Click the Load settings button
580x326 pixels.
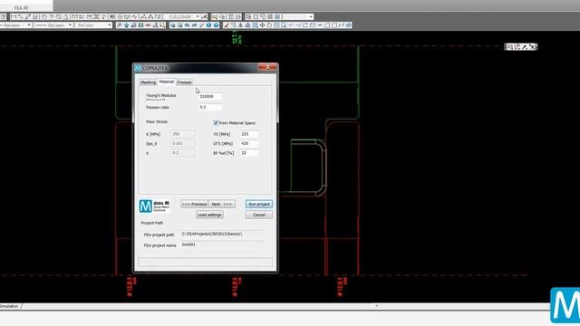click(209, 215)
